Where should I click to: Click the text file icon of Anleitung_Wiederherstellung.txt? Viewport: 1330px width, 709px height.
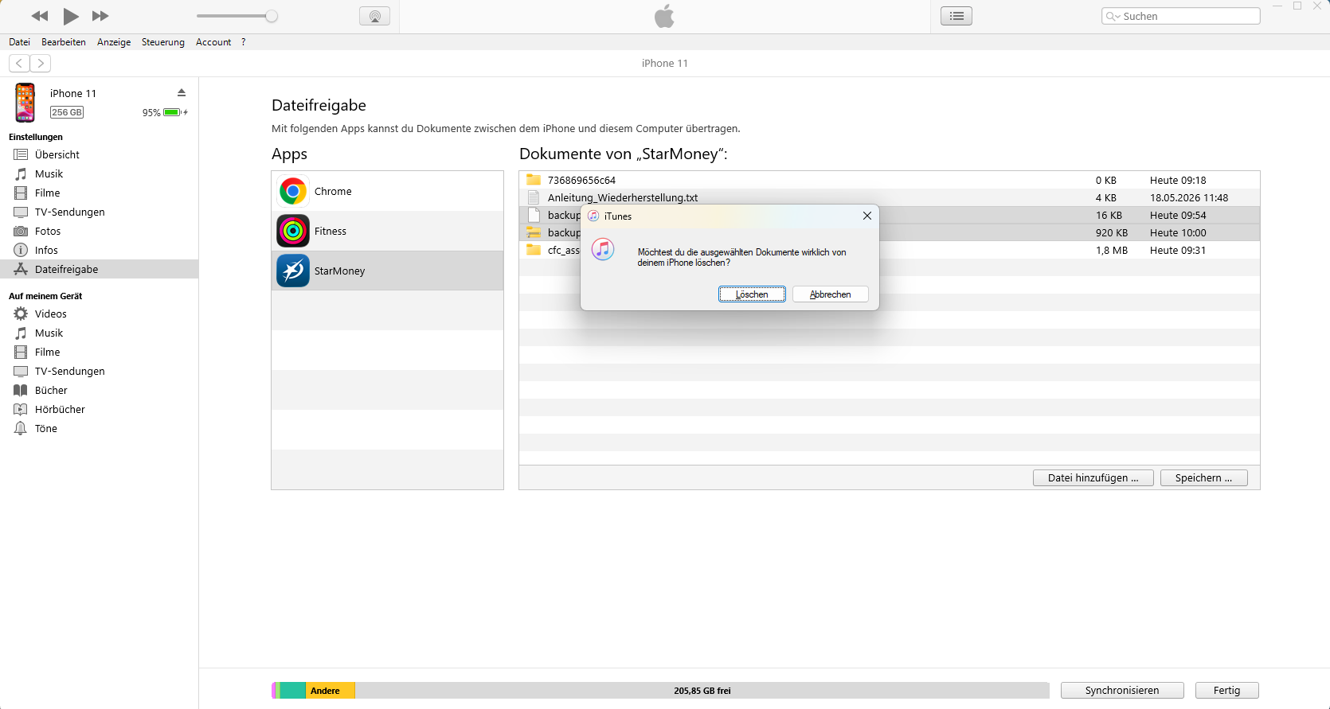click(534, 197)
